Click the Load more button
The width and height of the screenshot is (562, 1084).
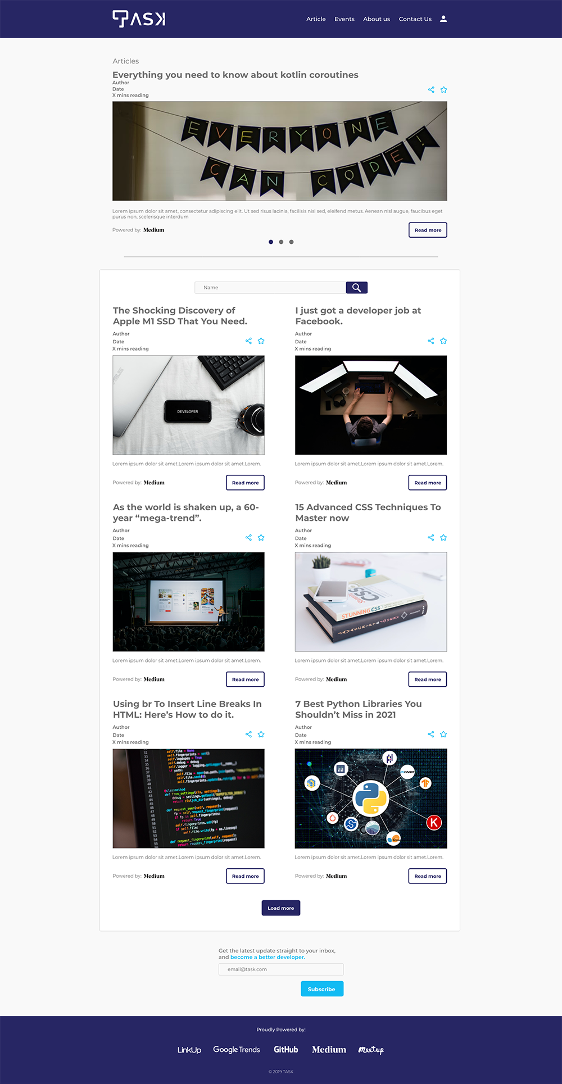pyautogui.click(x=281, y=908)
